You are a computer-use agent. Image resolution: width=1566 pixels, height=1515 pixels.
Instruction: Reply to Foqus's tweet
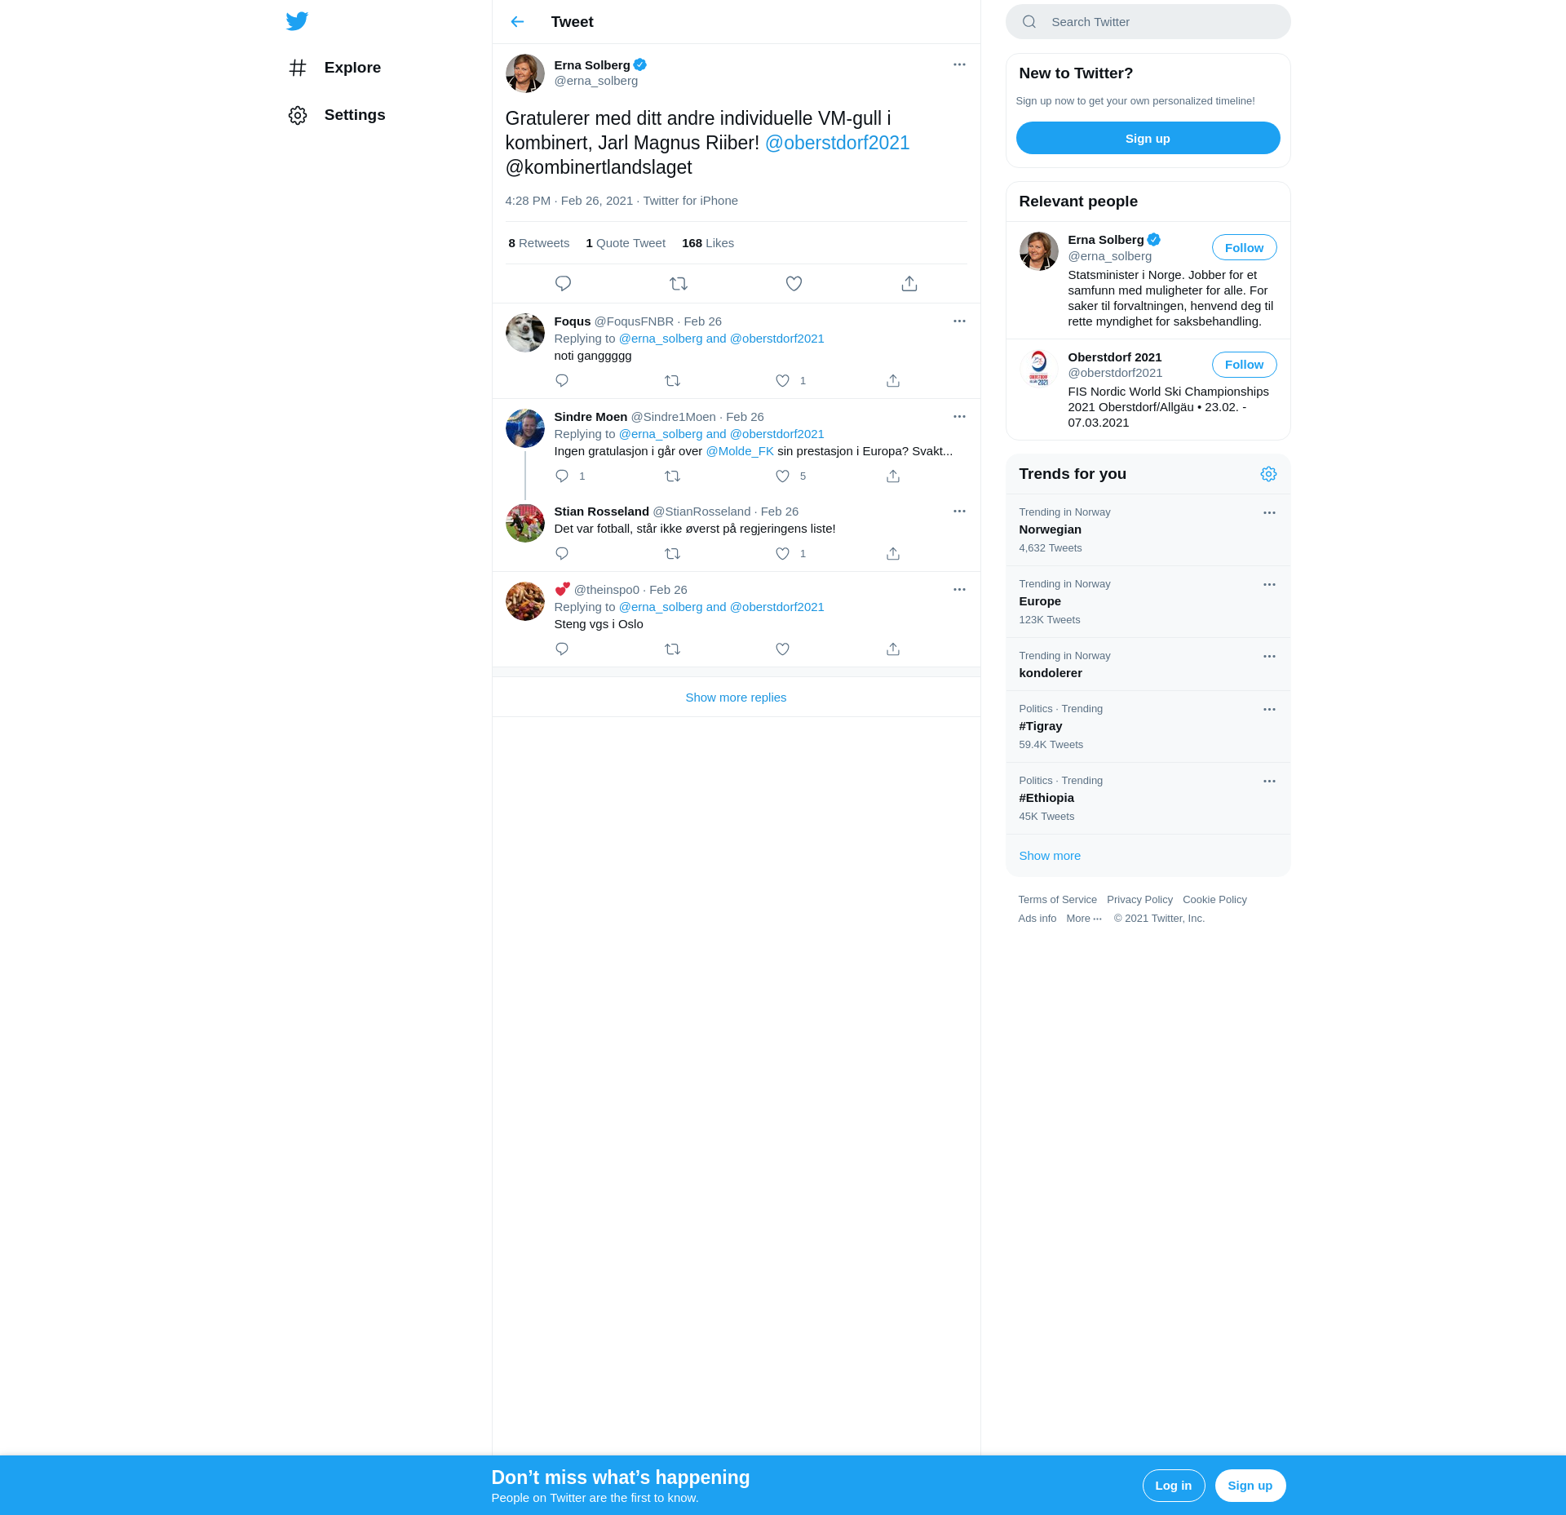(562, 381)
